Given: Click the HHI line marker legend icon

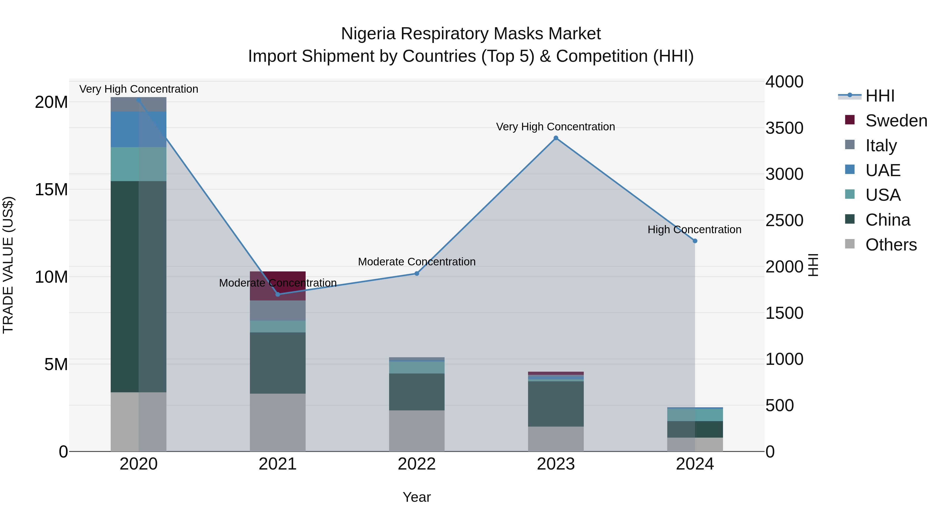Looking at the screenshot, I should (x=850, y=96).
